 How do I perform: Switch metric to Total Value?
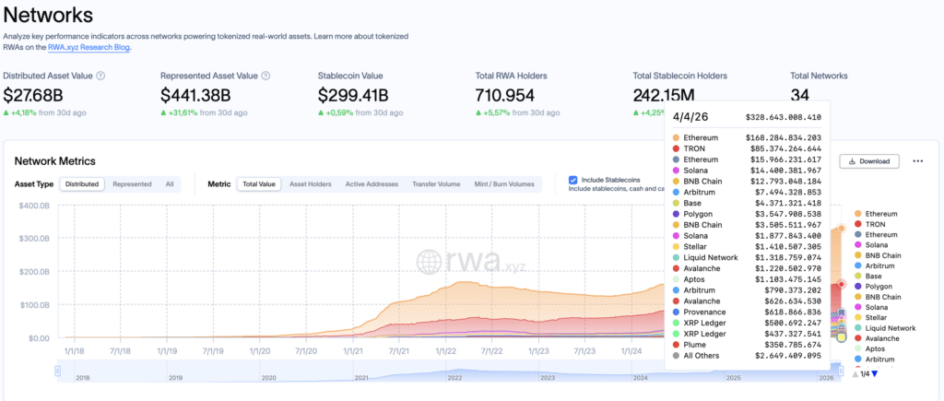[x=258, y=184]
